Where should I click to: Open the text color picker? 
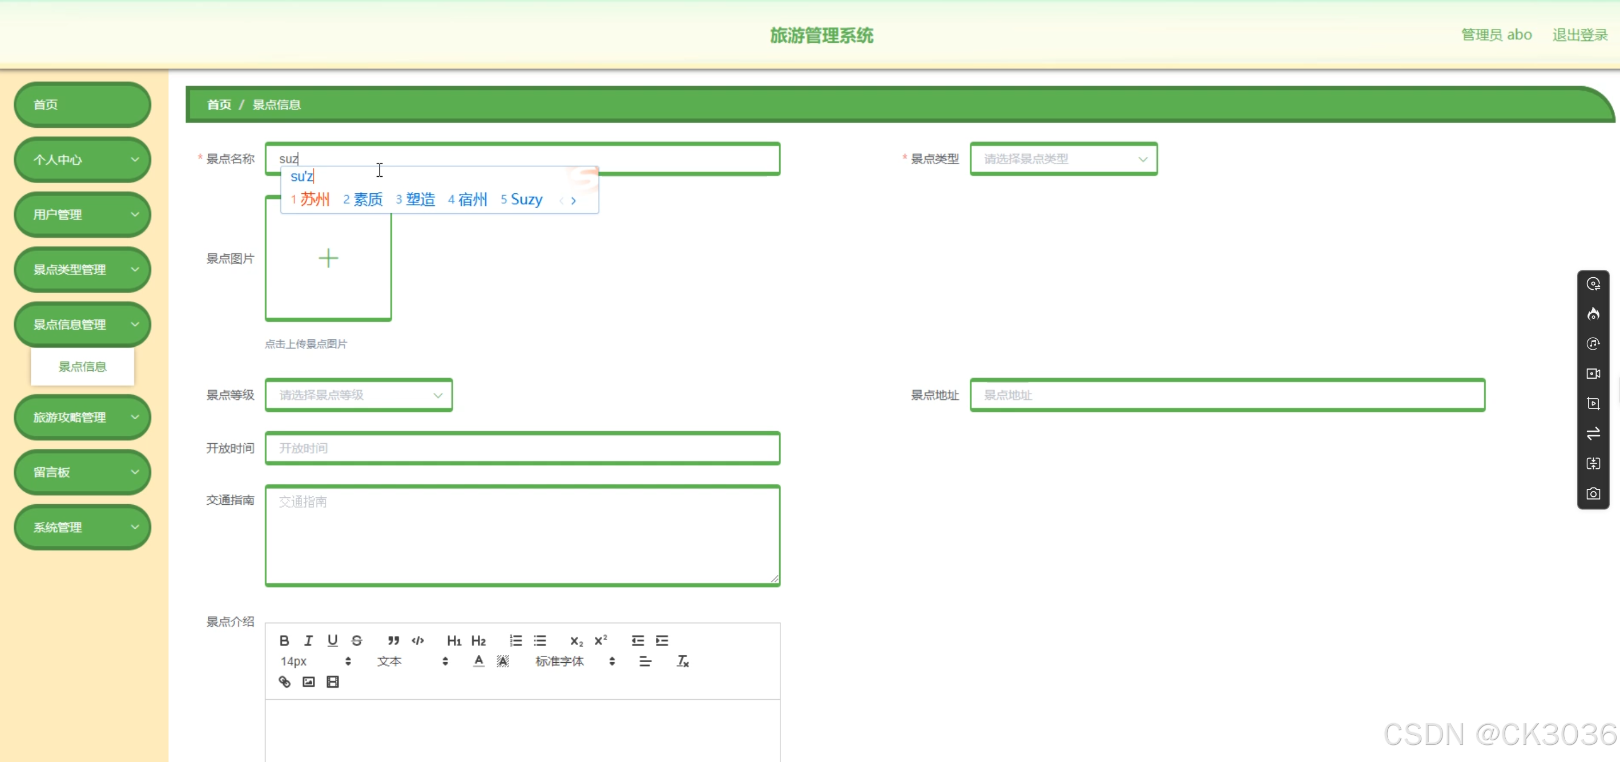tap(478, 661)
